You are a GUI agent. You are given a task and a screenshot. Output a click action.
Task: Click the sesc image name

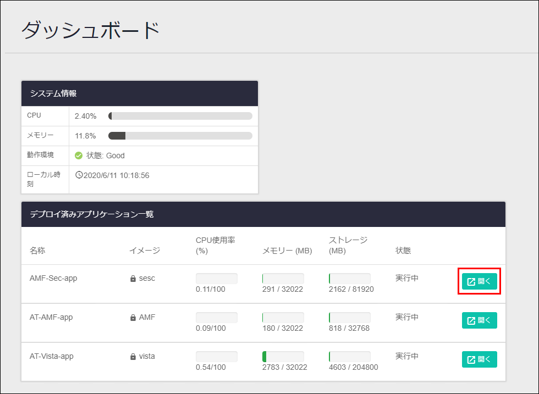[x=147, y=278]
